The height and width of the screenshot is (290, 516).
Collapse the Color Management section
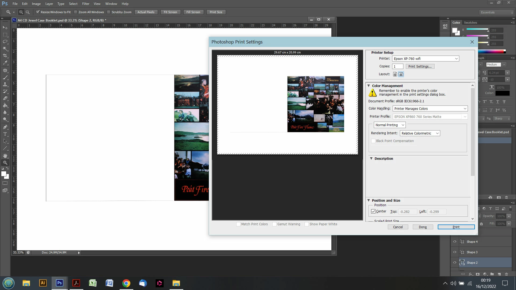(x=369, y=86)
